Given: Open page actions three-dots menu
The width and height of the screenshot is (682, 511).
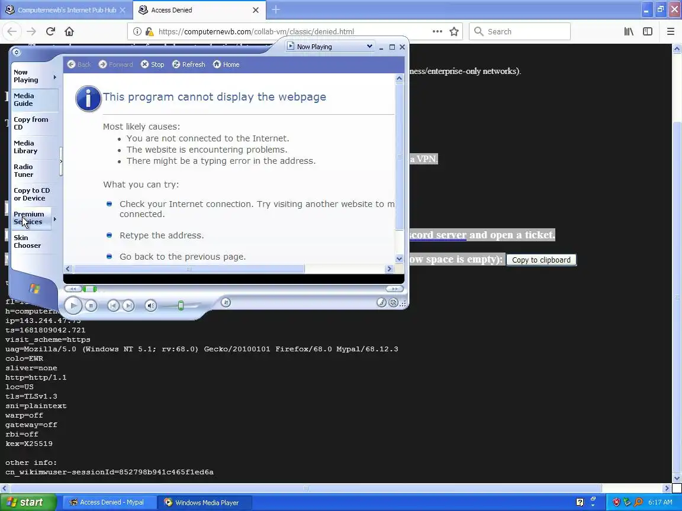Looking at the screenshot, I should point(437,31).
